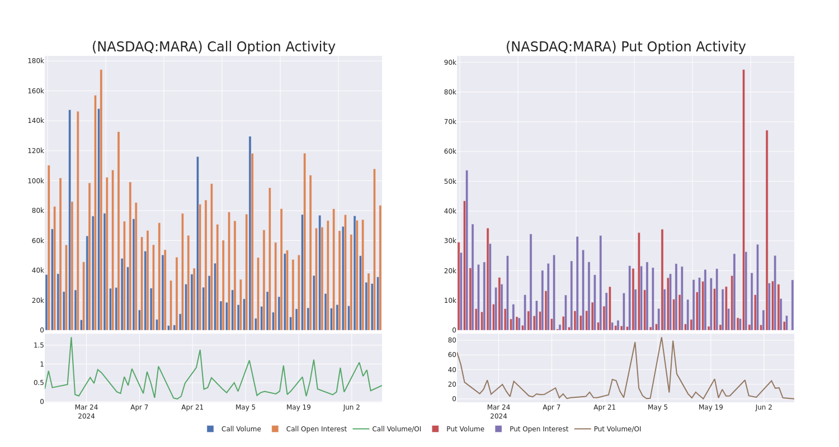Click 'Jun 2' date under the call chart
The image size is (839, 447).
(x=351, y=407)
